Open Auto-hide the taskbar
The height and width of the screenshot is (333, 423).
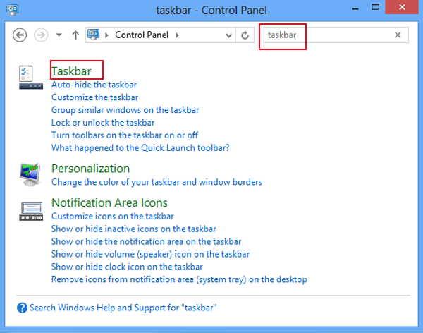click(94, 85)
